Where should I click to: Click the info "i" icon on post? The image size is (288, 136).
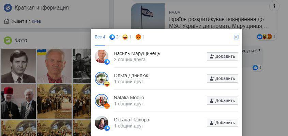click(x=274, y=6)
